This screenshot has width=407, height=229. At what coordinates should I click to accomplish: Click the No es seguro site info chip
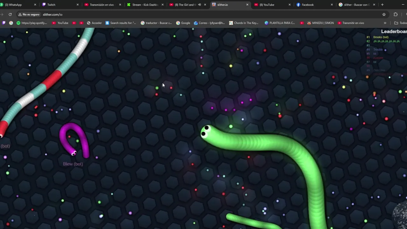coord(29,14)
